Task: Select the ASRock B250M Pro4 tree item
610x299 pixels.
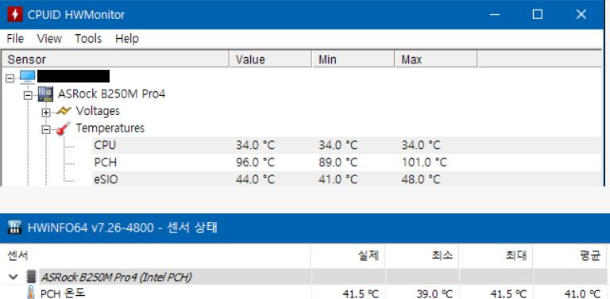Action: (x=112, y=94)
